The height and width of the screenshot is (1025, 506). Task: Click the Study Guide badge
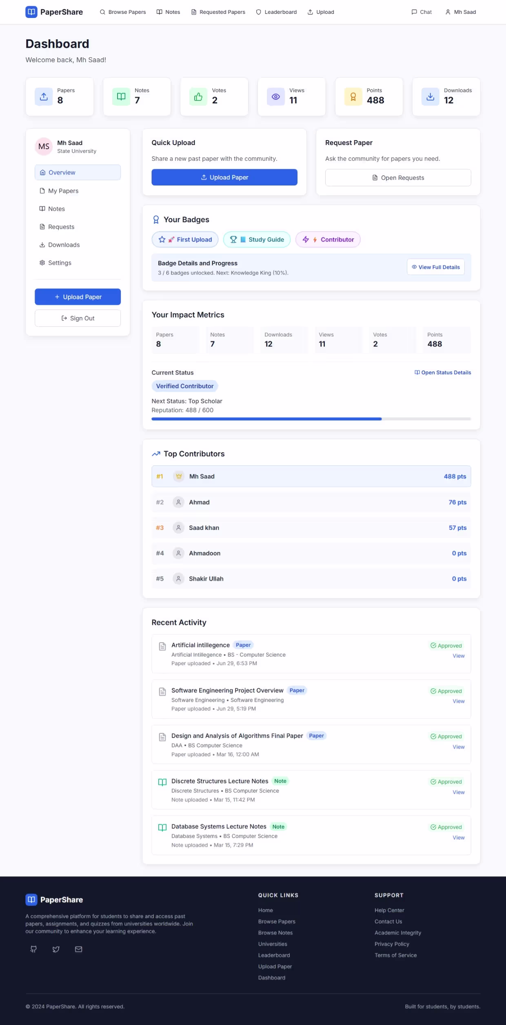click(257, 239)
